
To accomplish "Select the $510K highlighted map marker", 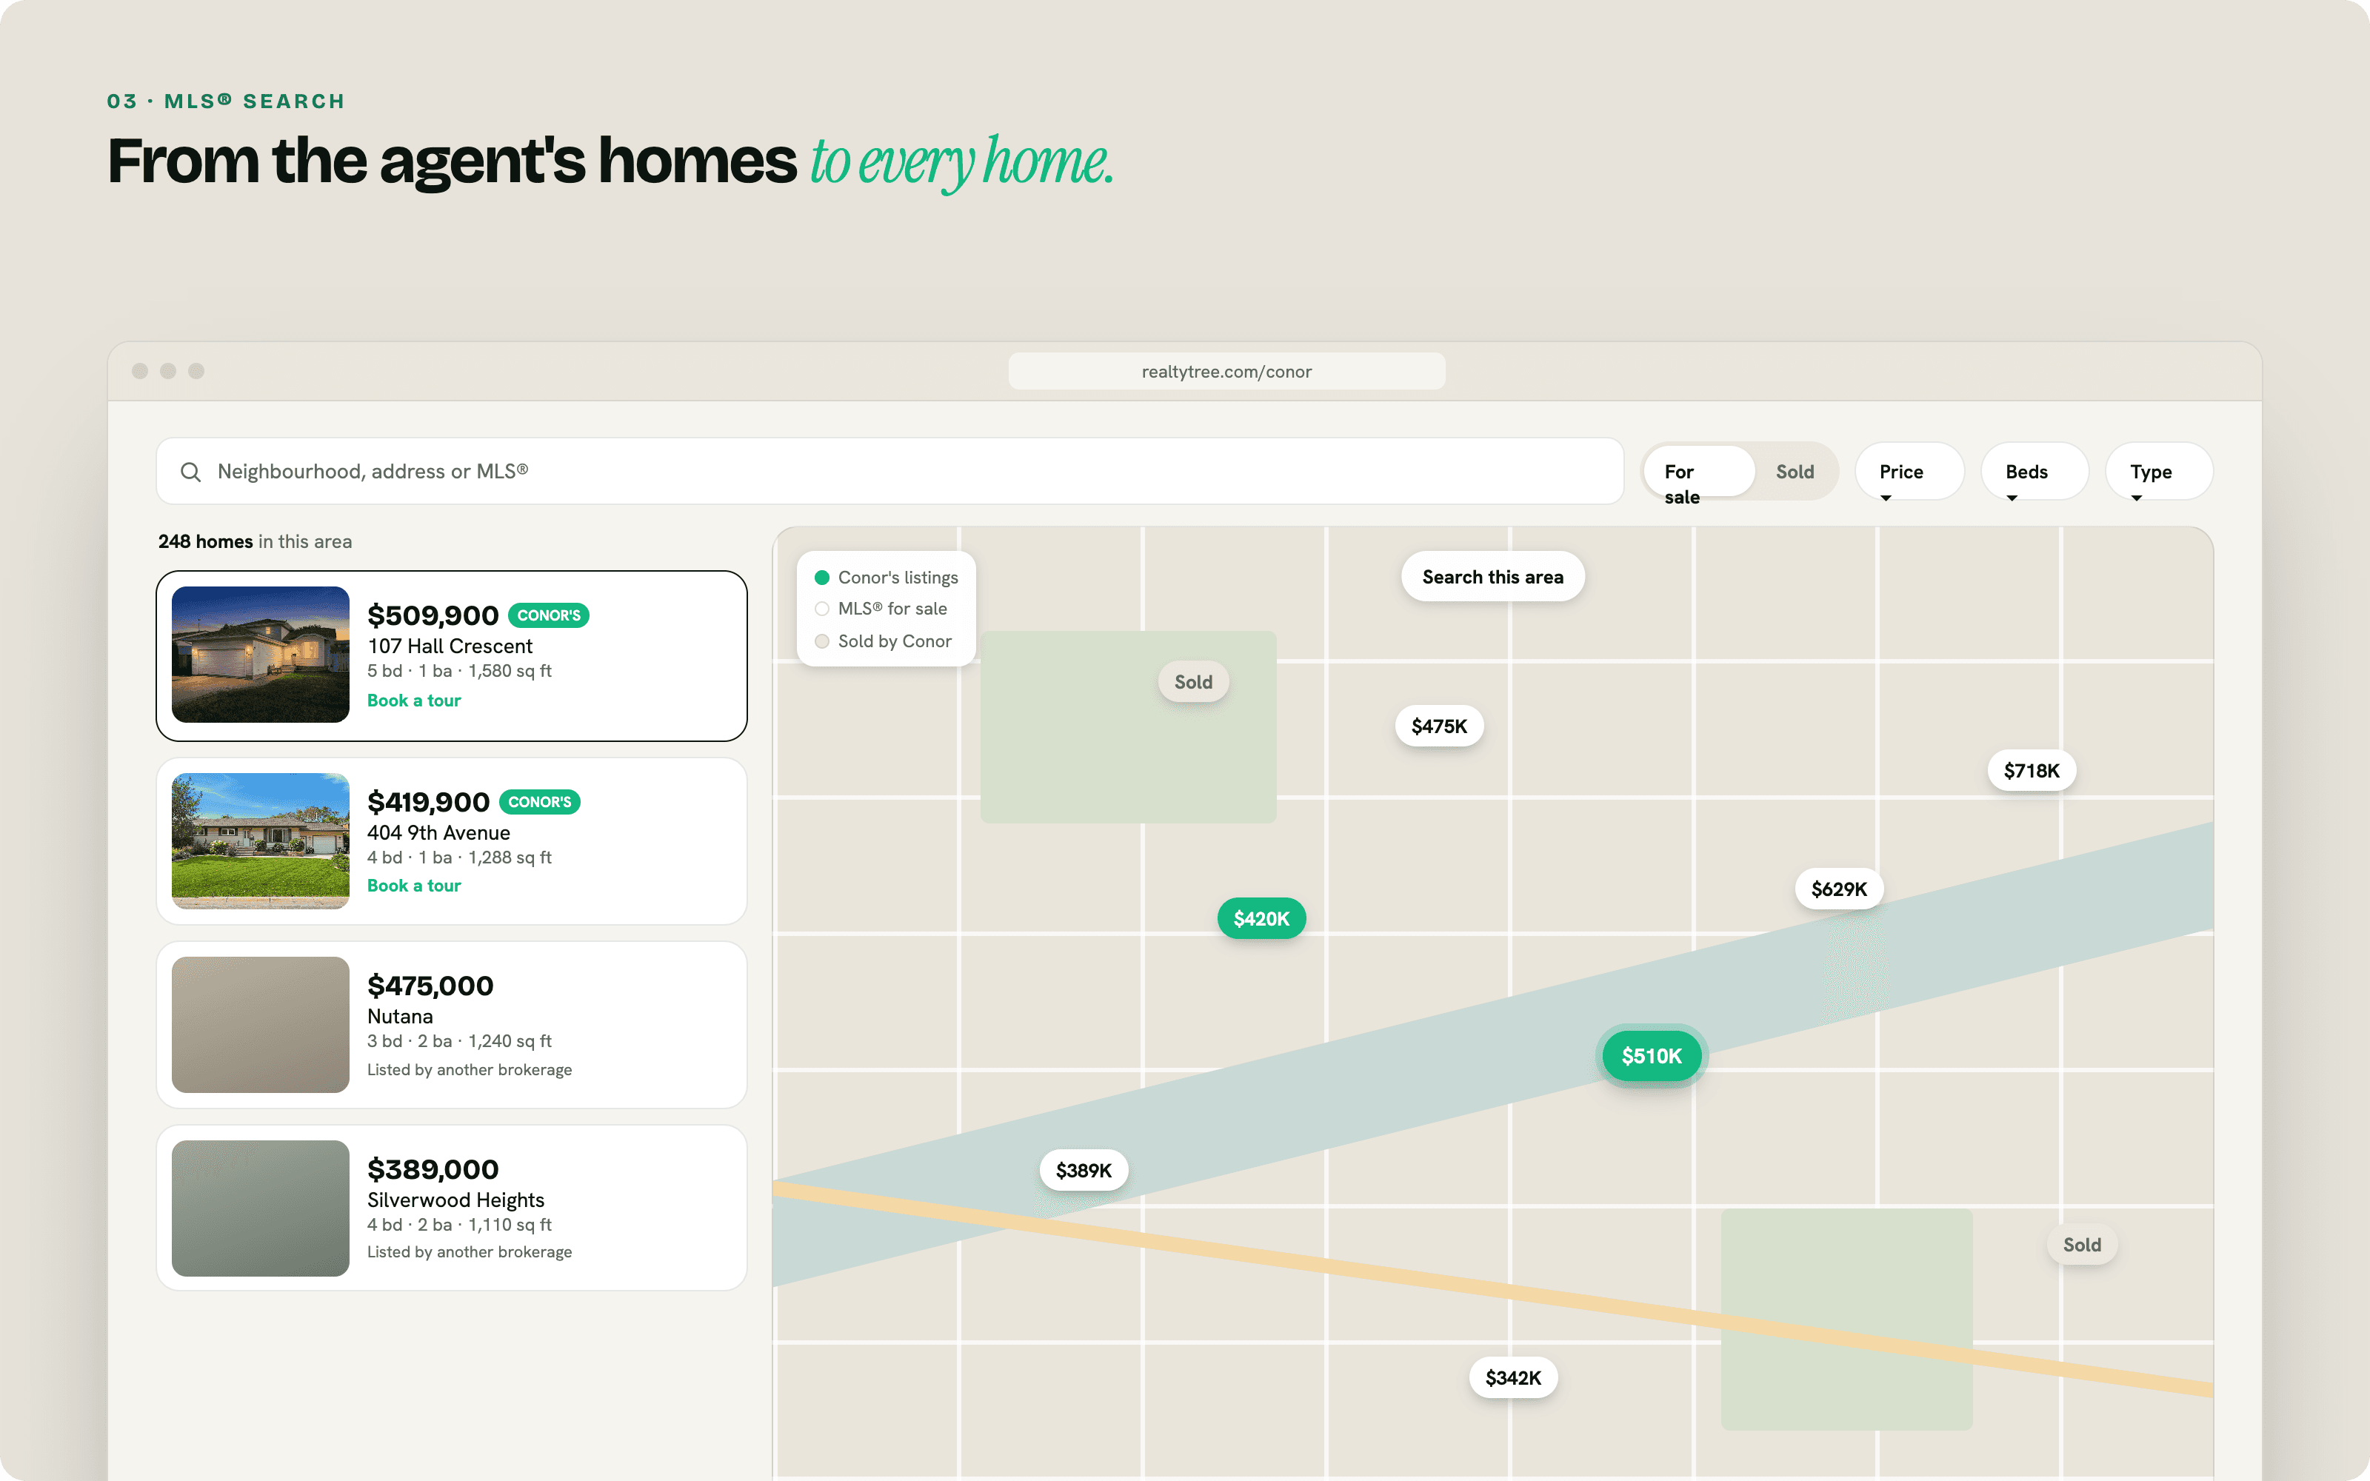I will [1652, 1056].
